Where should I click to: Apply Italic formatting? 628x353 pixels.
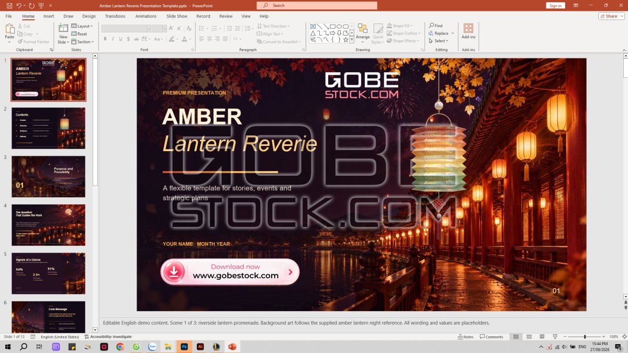coord(113,39)
